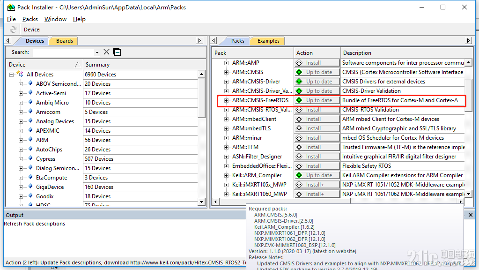Click the ABOV Semiconductor vendor icon

30,83
